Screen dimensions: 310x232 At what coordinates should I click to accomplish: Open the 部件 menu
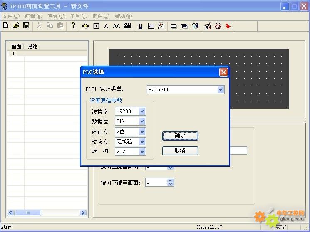(x=101, y=16)
